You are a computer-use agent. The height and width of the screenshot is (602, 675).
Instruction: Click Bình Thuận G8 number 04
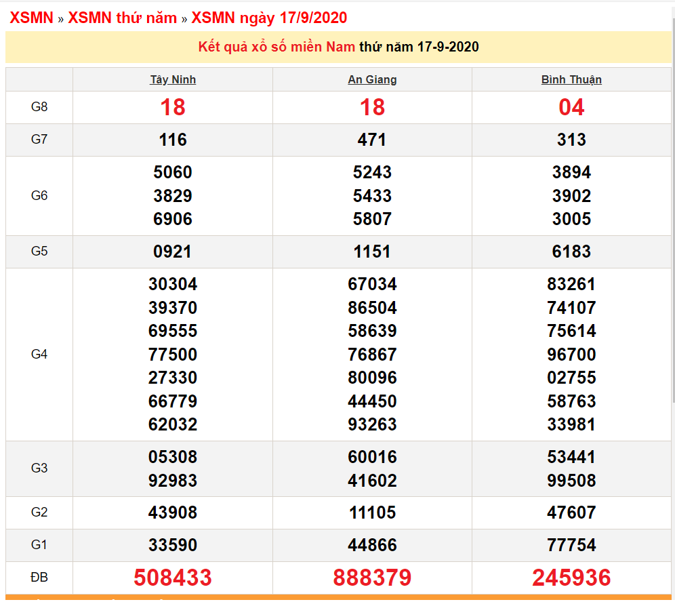(x=571, y=107)
